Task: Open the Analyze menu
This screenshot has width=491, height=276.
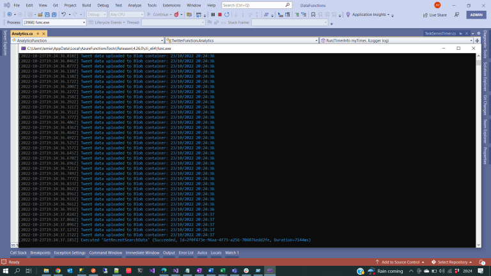Action: pyautogui.click(x=135, y=5)
